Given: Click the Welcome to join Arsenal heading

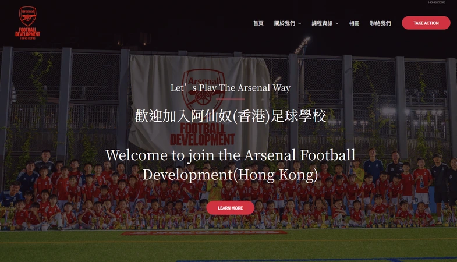Looking at the screenshot, I should [x=231, y=165].
